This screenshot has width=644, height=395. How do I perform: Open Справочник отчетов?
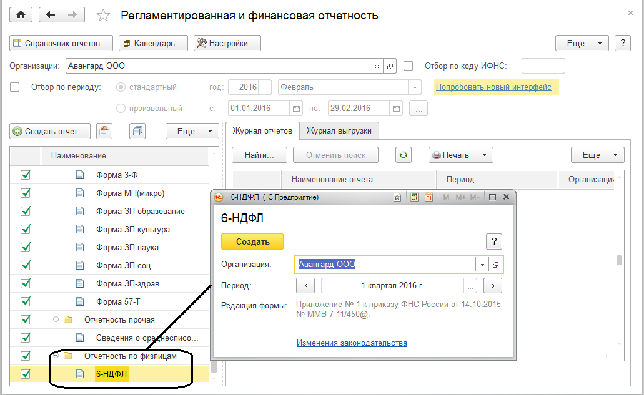[x=61, y=43]
